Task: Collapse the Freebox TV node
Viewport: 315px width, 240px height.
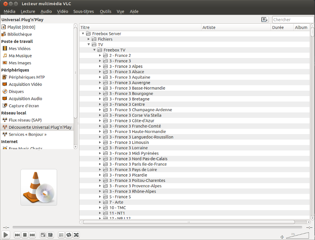Action: coord(94,50)
